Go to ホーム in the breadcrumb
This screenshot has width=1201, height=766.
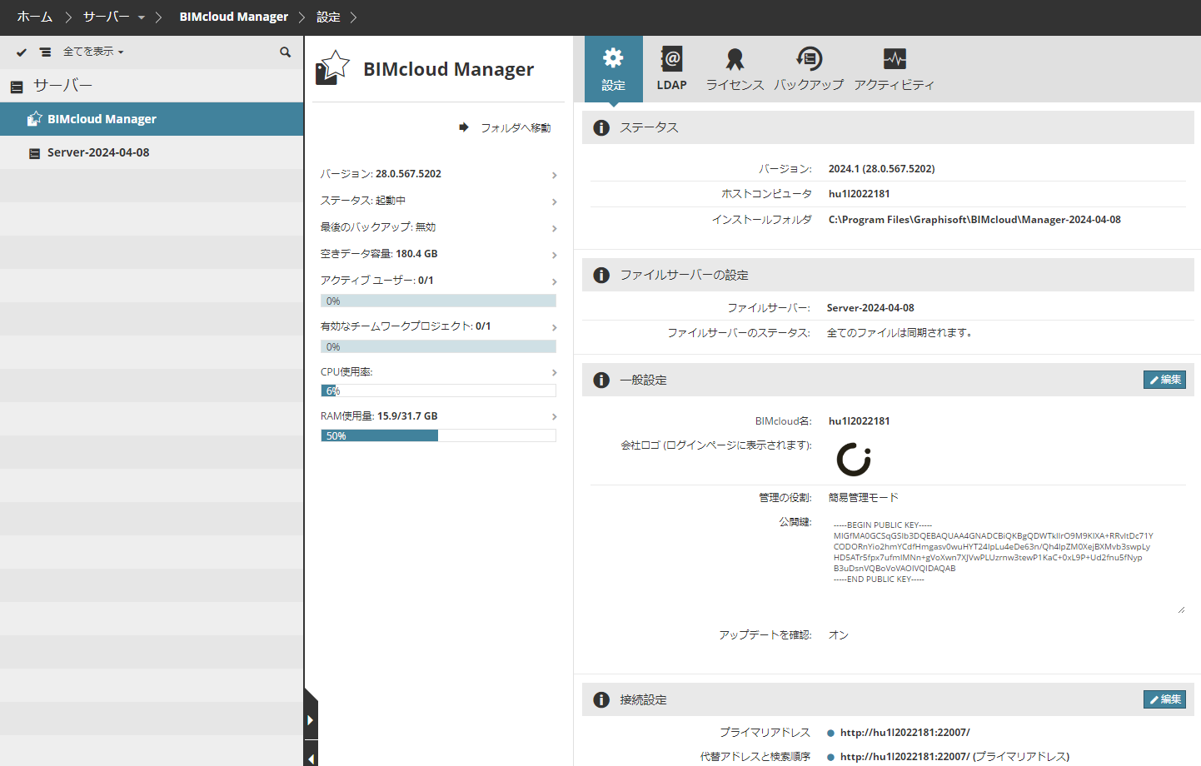[x=35, y=17]
